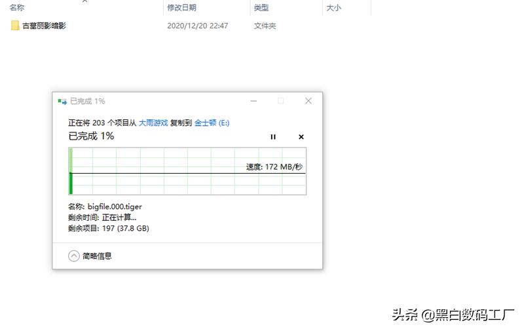Close the copy progress dialog window
The height and width of the screenshot is (331, 524).
click(x=309, y=101)
